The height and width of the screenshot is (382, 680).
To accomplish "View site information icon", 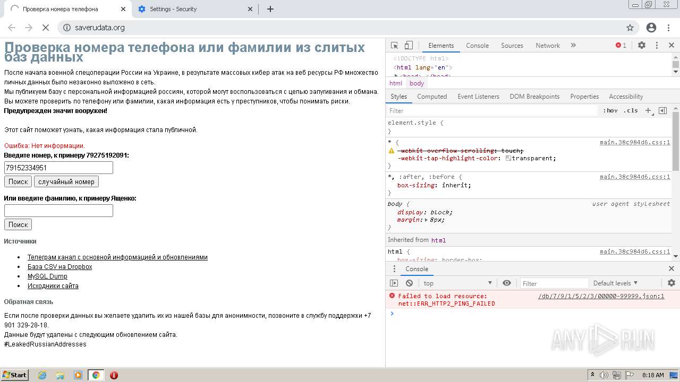I will pyautogui.click(x=67, y=28).
